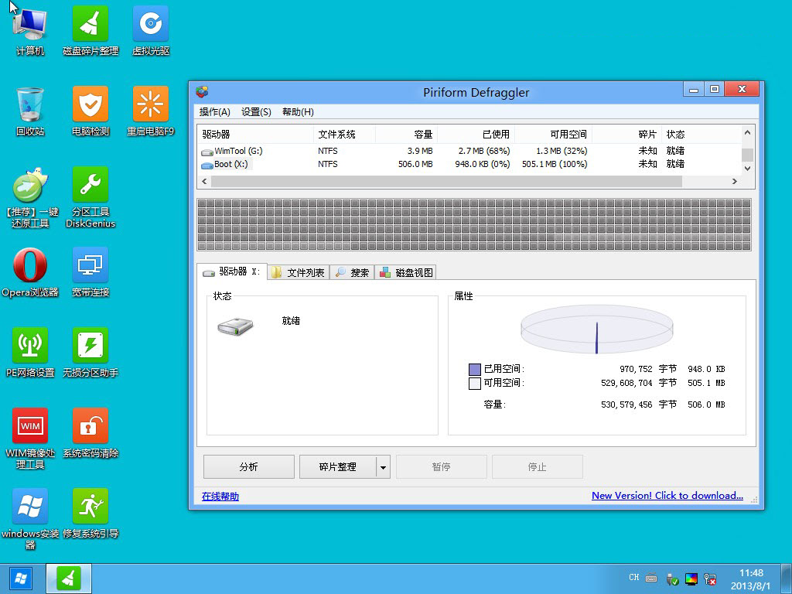Click the safely remove hardware tray icon
The height and width of the screenshot is (594, 792).
tap(672, 579)
